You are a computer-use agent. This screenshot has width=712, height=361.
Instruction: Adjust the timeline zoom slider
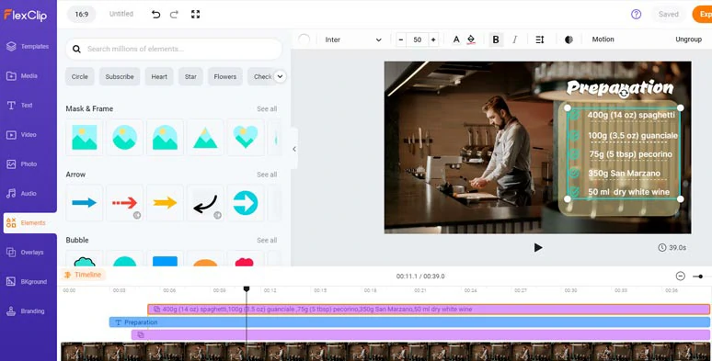(701, 276)
